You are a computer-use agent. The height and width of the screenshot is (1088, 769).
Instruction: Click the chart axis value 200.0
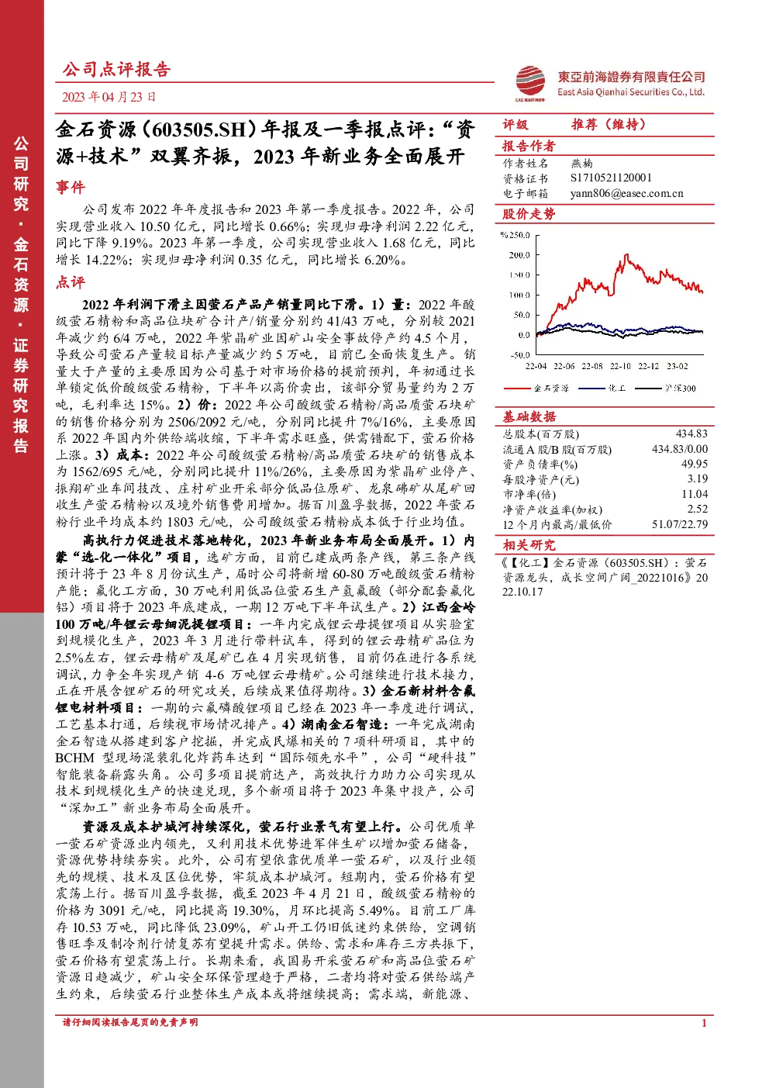(519, 255)
